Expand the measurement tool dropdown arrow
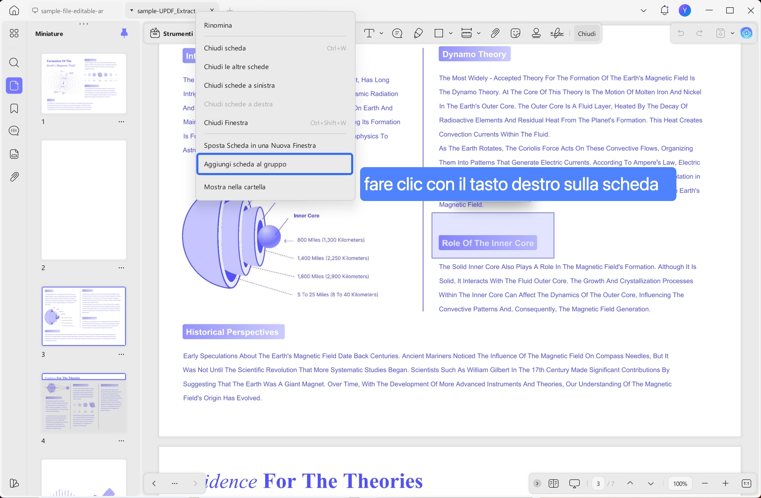The height and width of the screenshot is (498, 761). click(479, 33)
